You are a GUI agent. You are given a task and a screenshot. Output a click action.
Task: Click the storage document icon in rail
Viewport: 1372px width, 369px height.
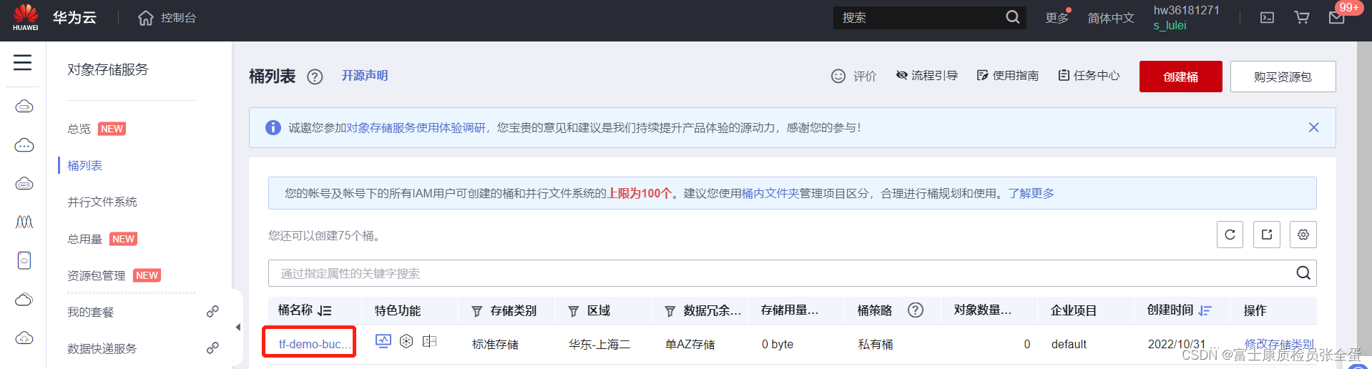24,260
